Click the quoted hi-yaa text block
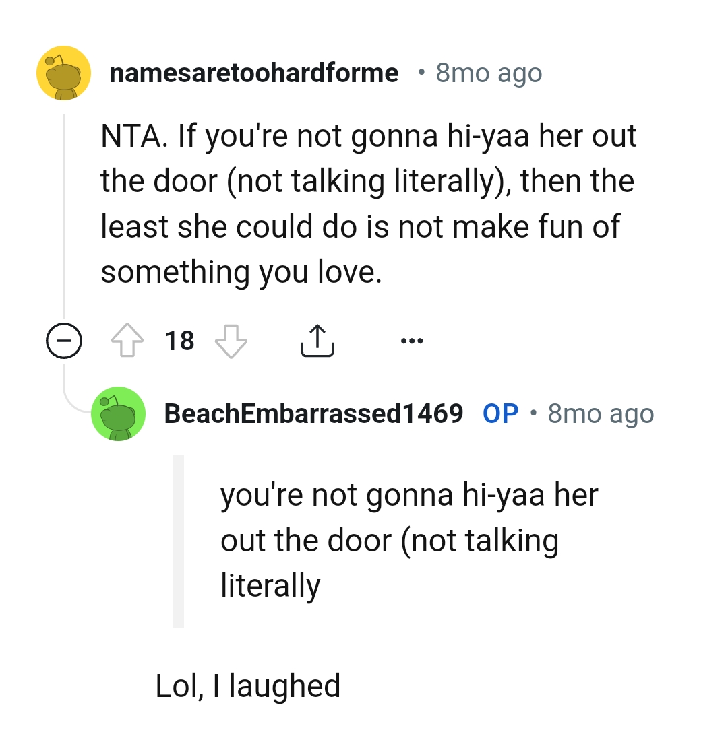728x736 pixels. [391, 539]
